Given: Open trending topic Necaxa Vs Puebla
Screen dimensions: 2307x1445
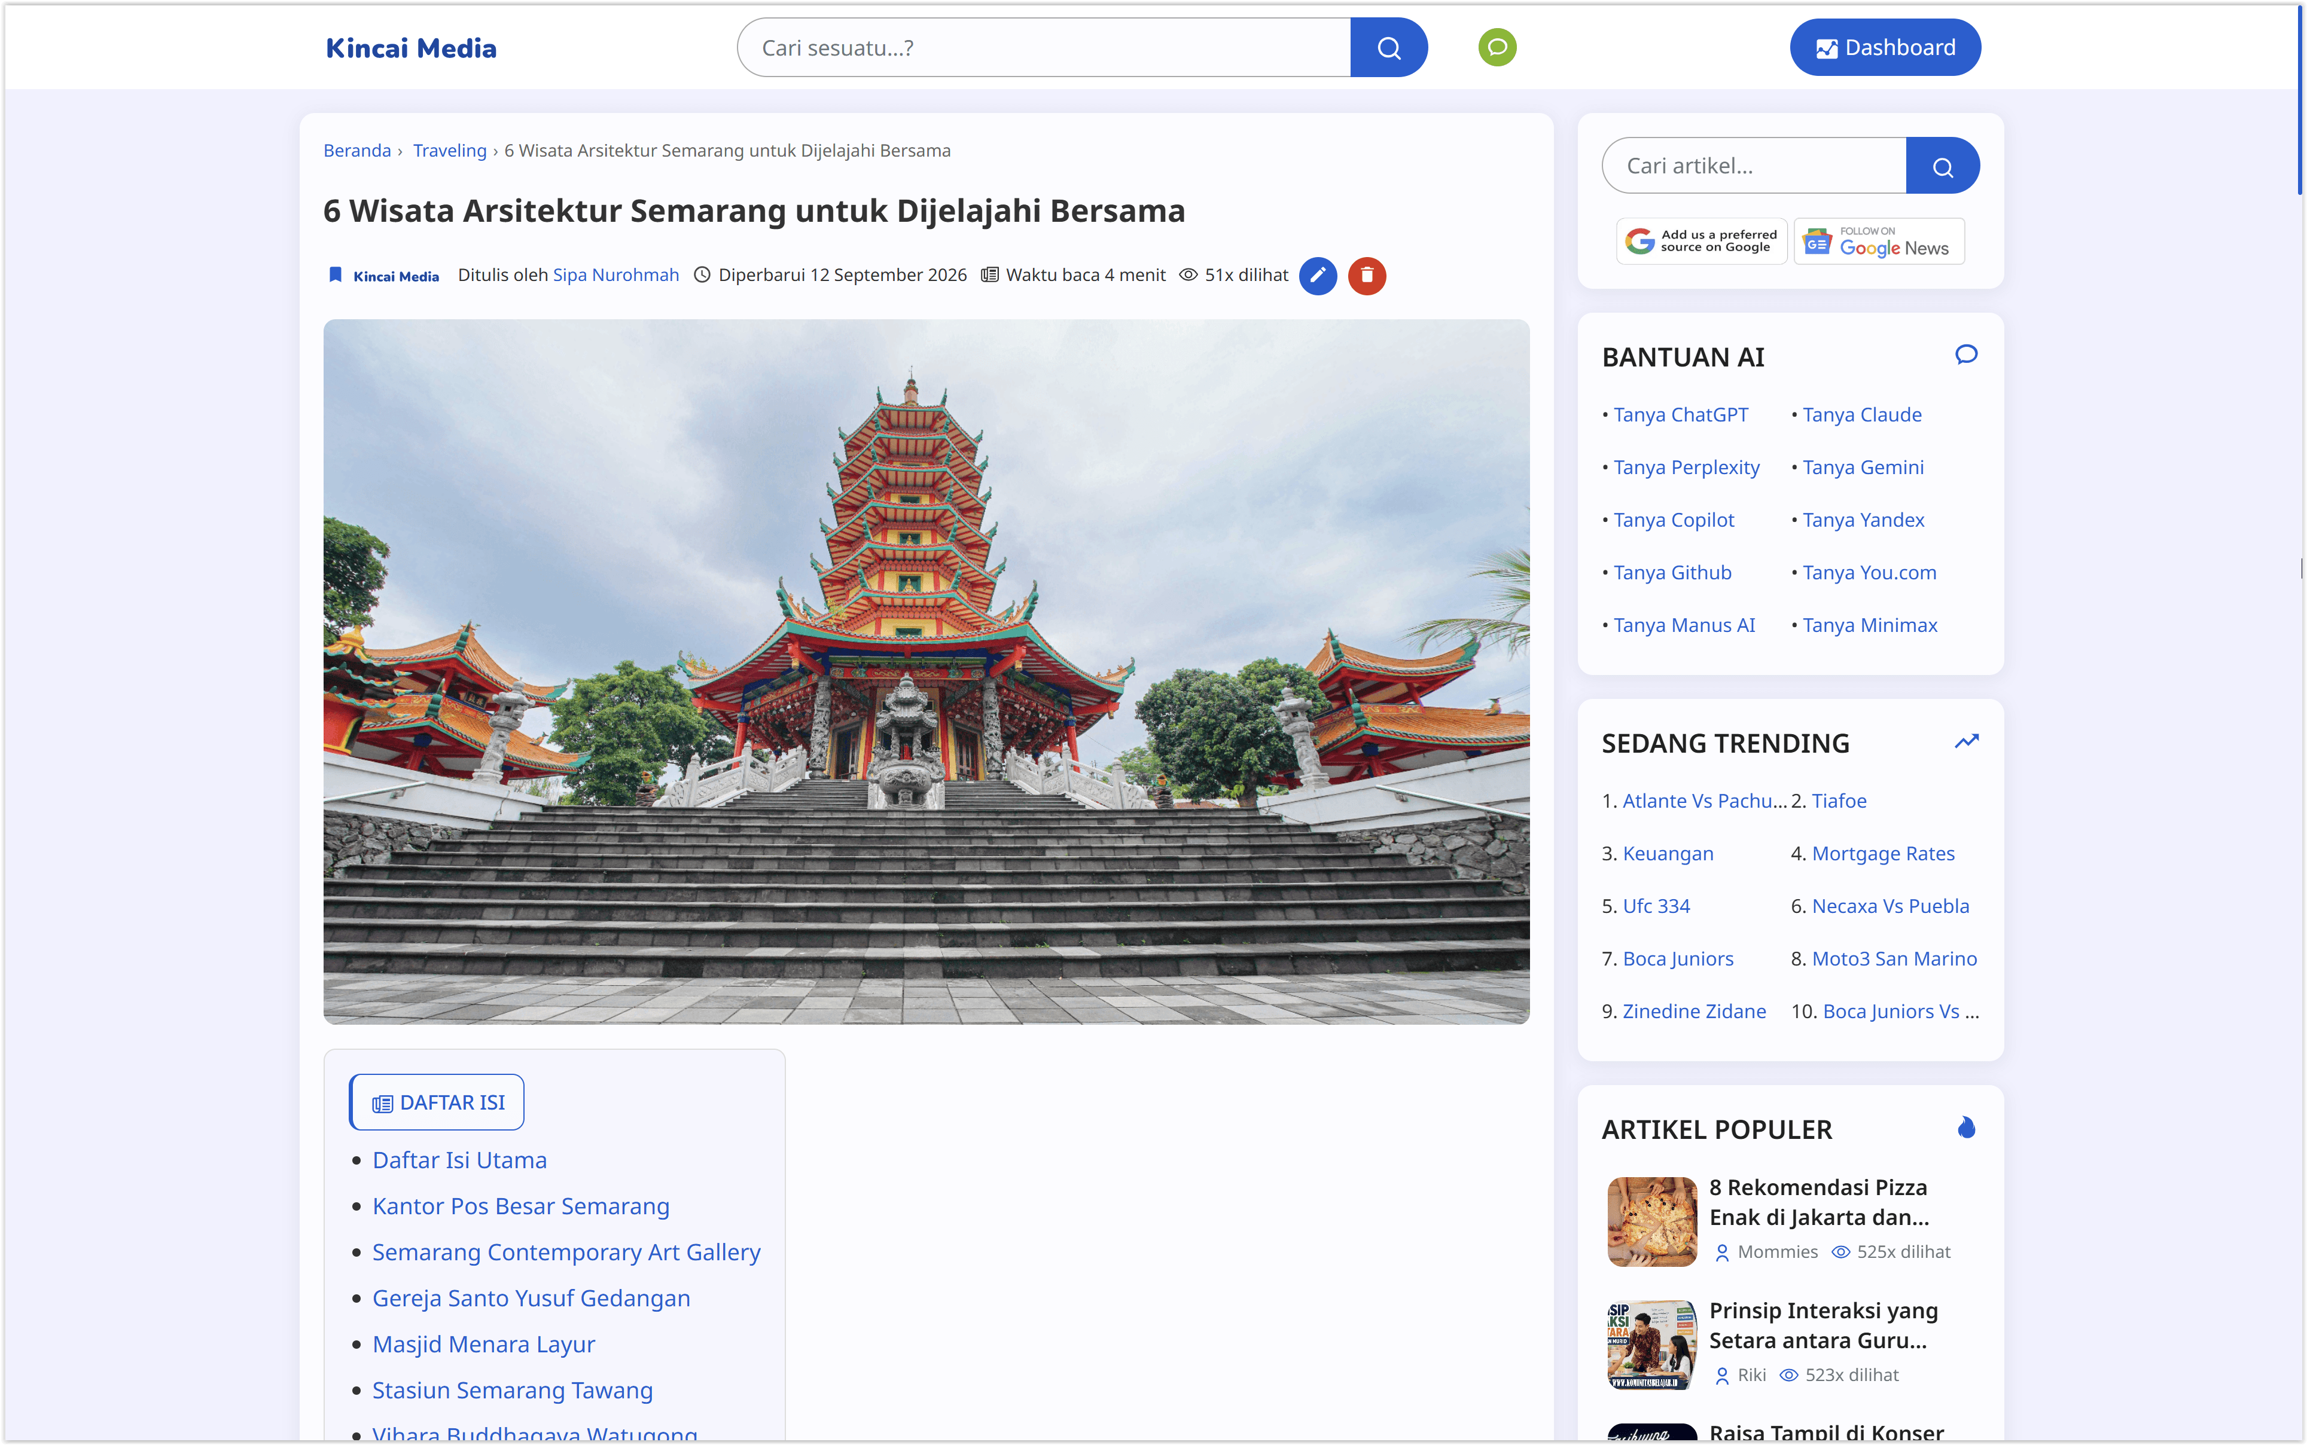Looking at the screenshot, I should (x=1890, y=906).
